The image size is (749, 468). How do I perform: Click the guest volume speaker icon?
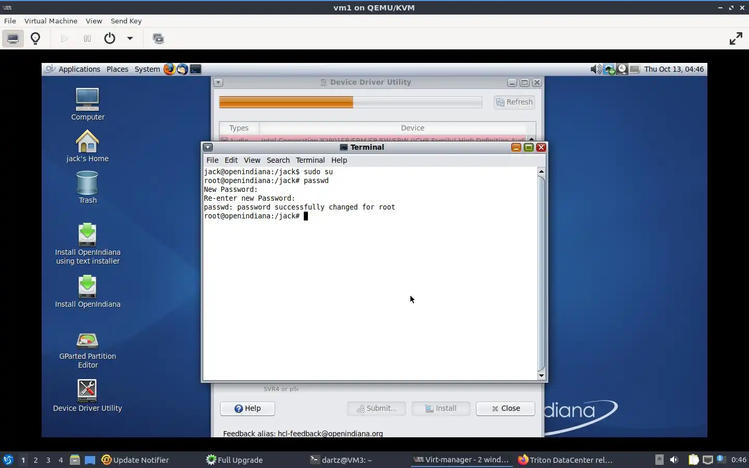tap(596, 69)
